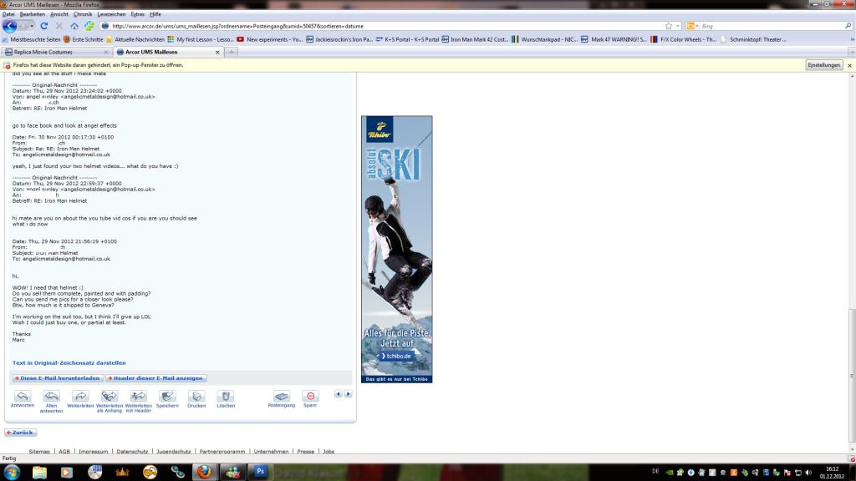Open the Ansicht menu

click(x=59, y=14)
